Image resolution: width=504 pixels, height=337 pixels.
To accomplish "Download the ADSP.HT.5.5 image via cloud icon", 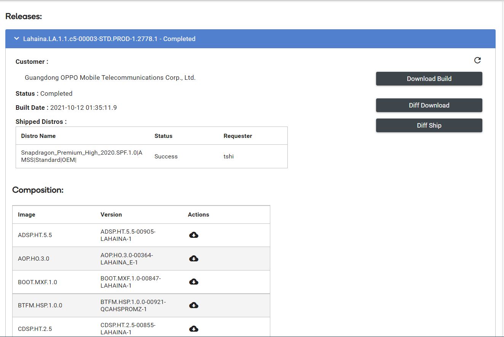I will pyautogui.click(x=194, y=235).
